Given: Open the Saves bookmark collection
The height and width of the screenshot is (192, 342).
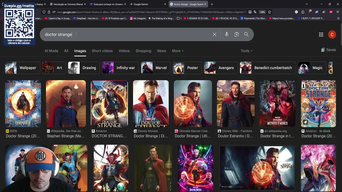Looking at the screenshot, I should [328, 50].
